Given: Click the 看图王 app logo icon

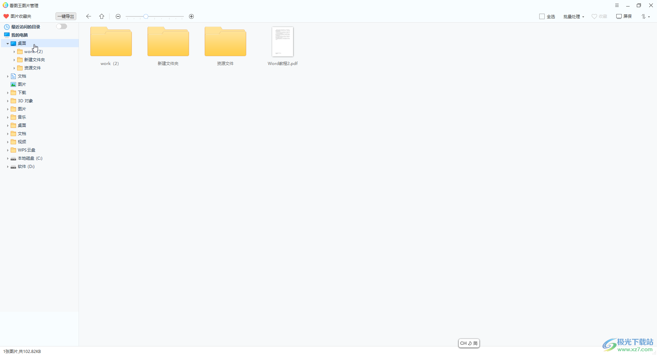Looking at the screenshot, I should point(5,5).
